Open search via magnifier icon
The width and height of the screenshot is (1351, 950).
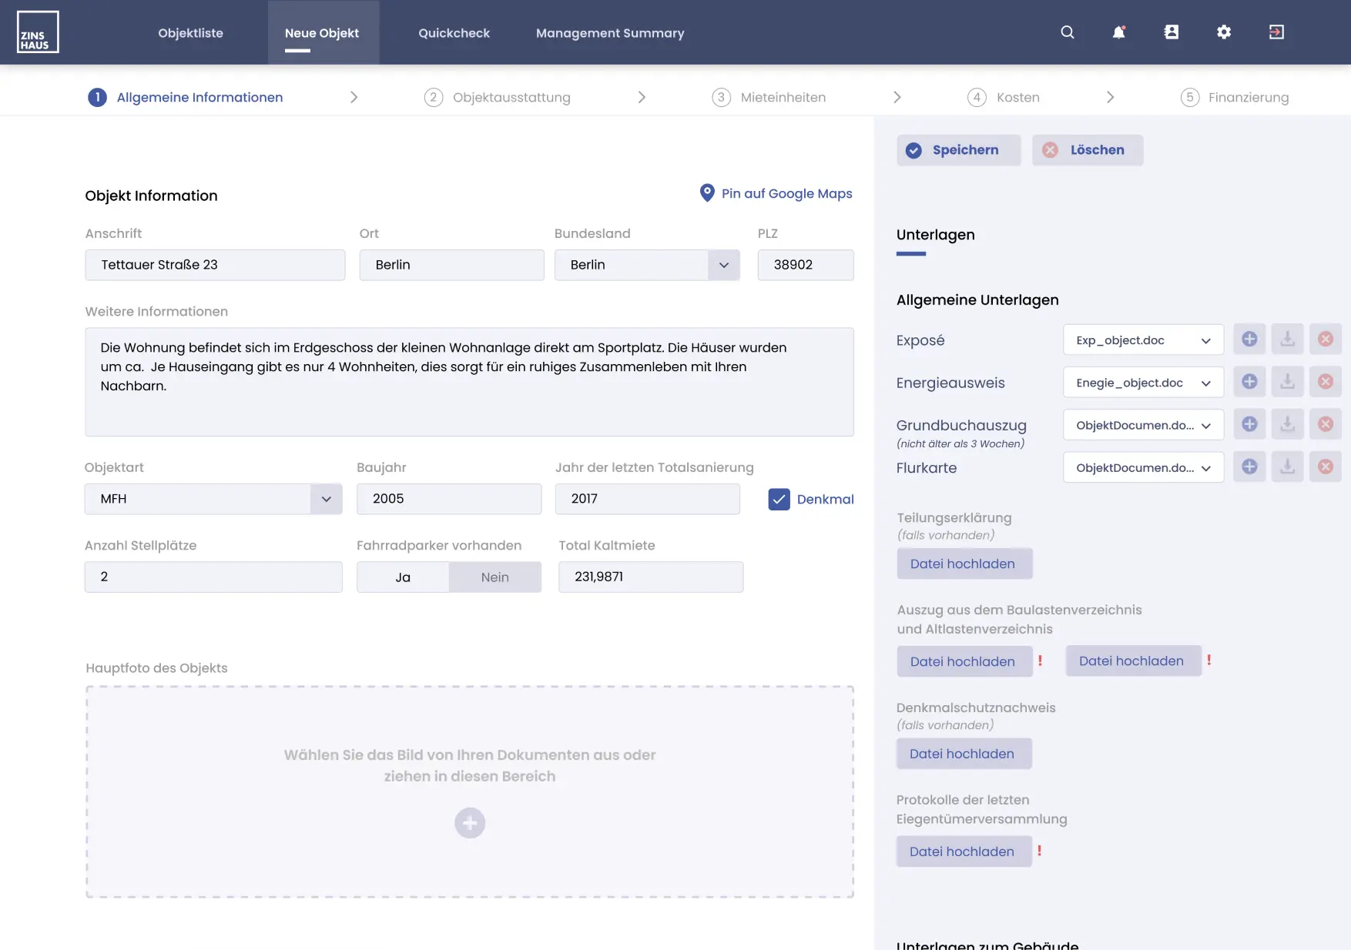(1067, 32)
